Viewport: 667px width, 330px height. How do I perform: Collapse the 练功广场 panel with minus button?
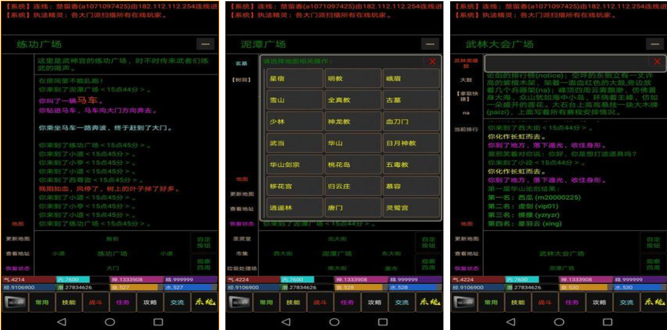tap(205, 44)
